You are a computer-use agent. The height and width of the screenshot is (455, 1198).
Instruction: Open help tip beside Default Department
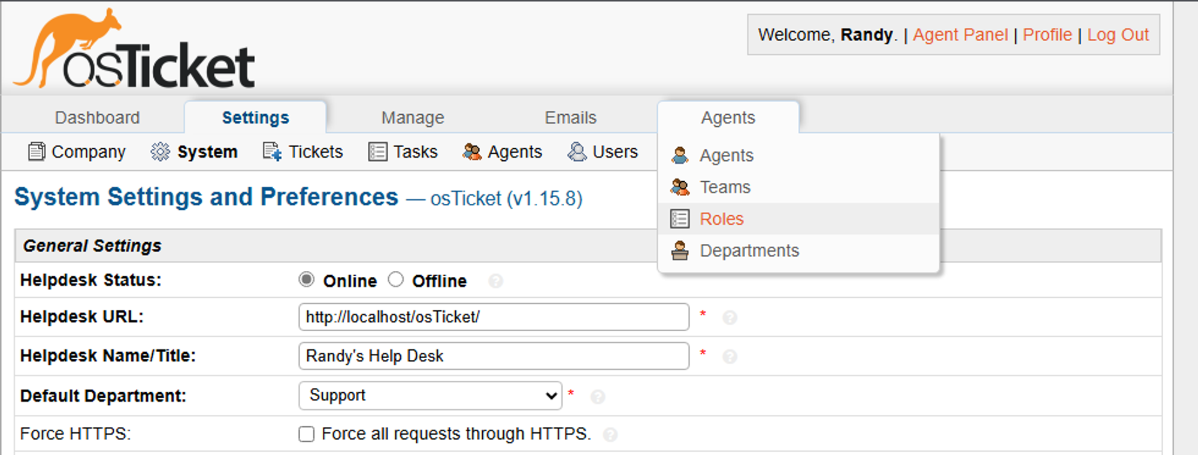click(598, 397)
